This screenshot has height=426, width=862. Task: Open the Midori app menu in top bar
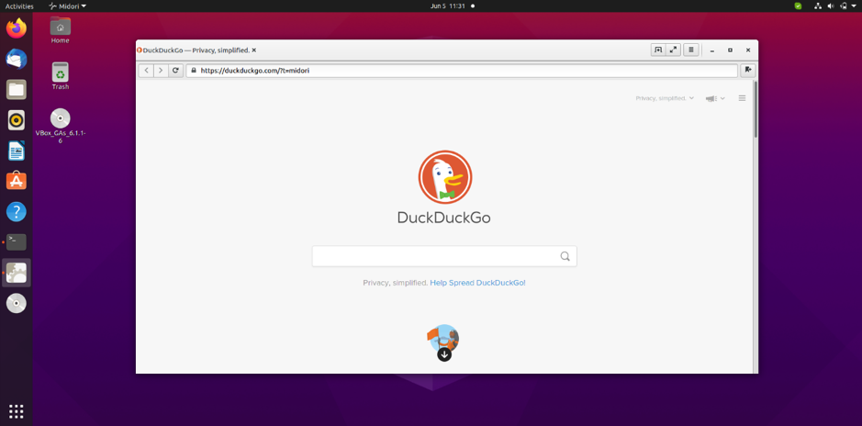coord(67,6)
